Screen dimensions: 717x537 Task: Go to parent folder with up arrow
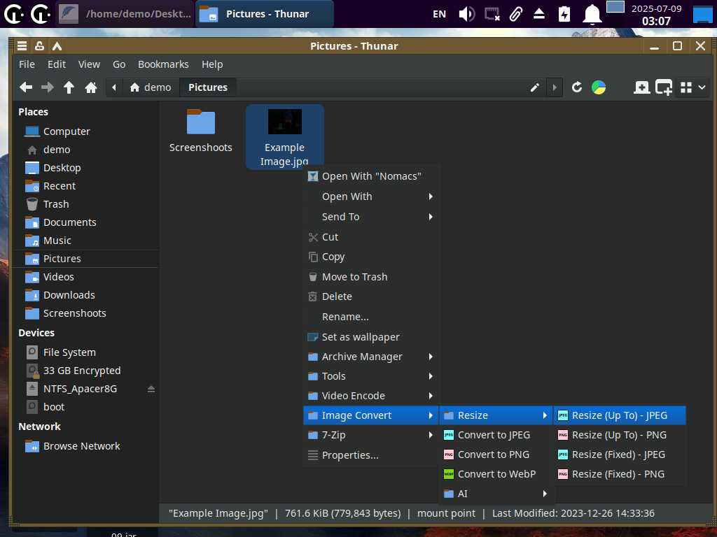(x=69, y=87)
